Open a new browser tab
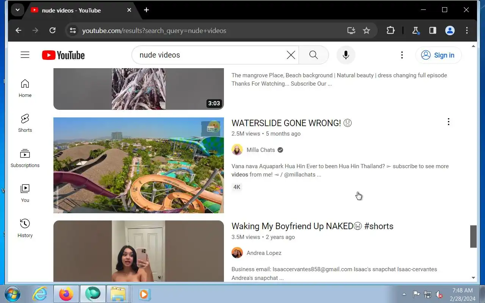Screen dimensions: 485x303 click(146, 10)
